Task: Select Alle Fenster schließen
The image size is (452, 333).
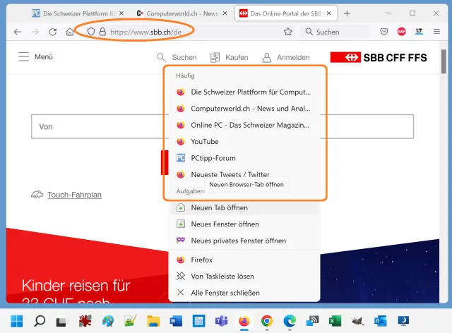Action: pyautogui.click(x=244, y=293)
